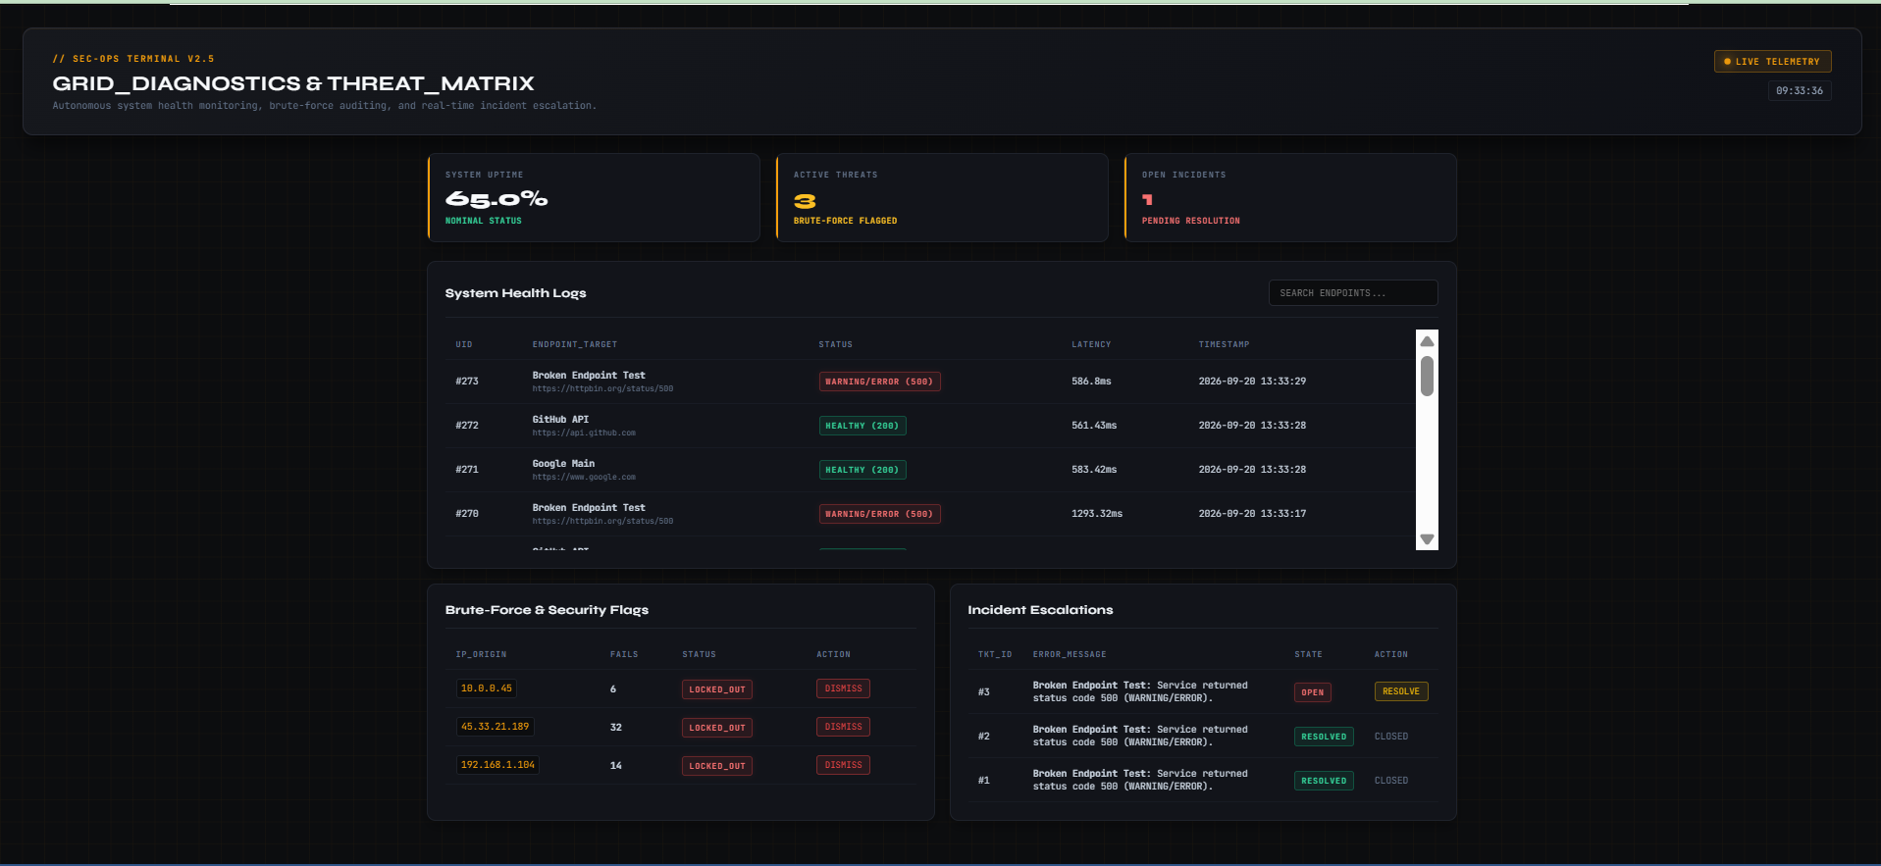Click the Endpoint_Target column header
Viewport: 1881px width, 866px height.
[x=575, y=345]
